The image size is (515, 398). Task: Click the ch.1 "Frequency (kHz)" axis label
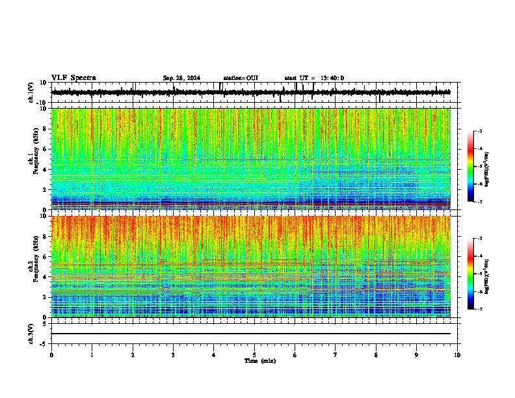click(x=36, y=151)
